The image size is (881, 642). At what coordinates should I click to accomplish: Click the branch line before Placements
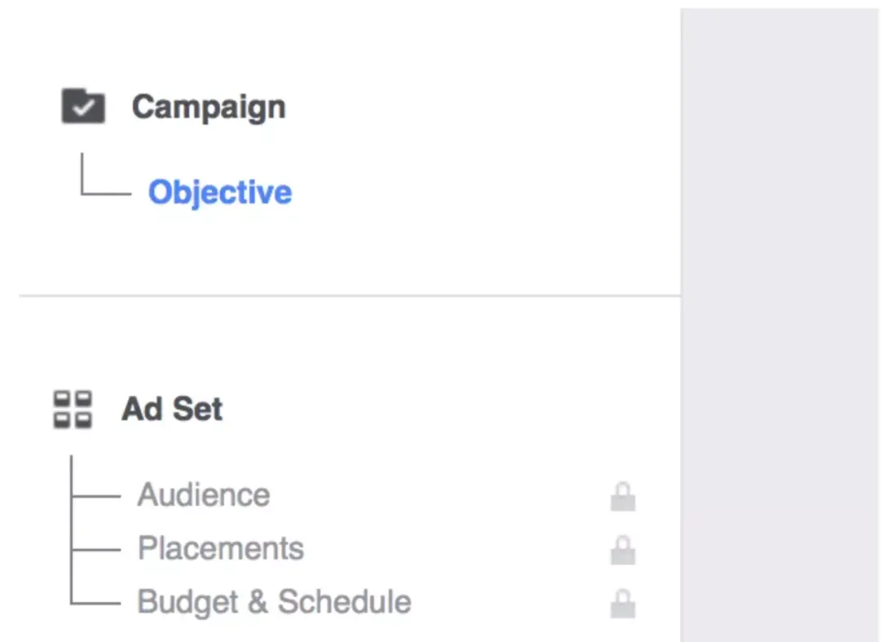(95, 549)
